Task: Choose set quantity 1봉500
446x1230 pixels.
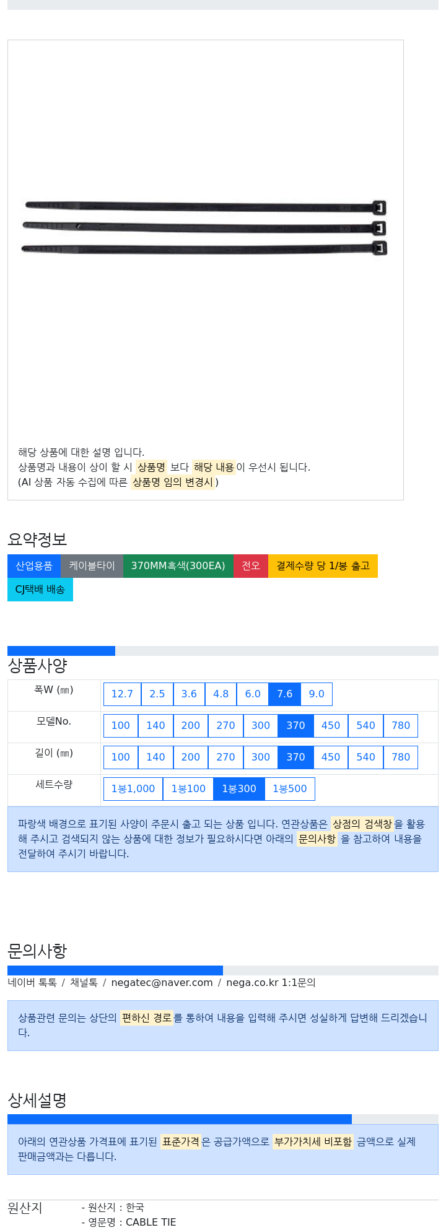Action: [x=290, y=789]
